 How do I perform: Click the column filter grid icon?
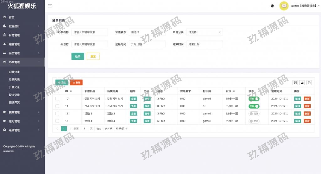click(x=295, y=83)
